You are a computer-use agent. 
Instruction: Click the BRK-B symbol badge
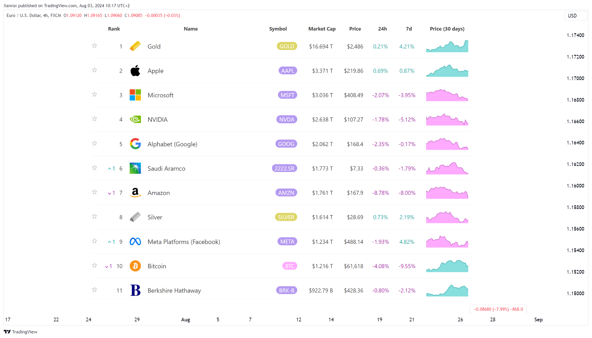[287, 290]
